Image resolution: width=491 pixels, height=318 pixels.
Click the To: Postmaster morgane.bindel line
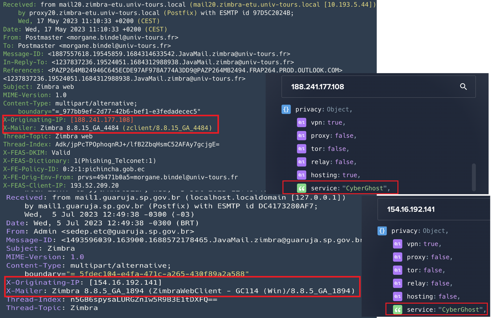(87, 46)
